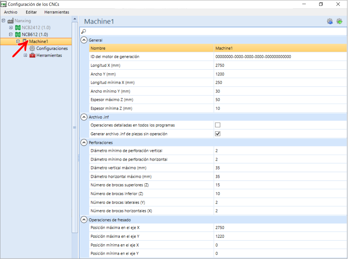This screenshot has width=348, height=259.
Task: Click the Ancho Y (mm) value 1200
Action: click(x=280, y=74)
